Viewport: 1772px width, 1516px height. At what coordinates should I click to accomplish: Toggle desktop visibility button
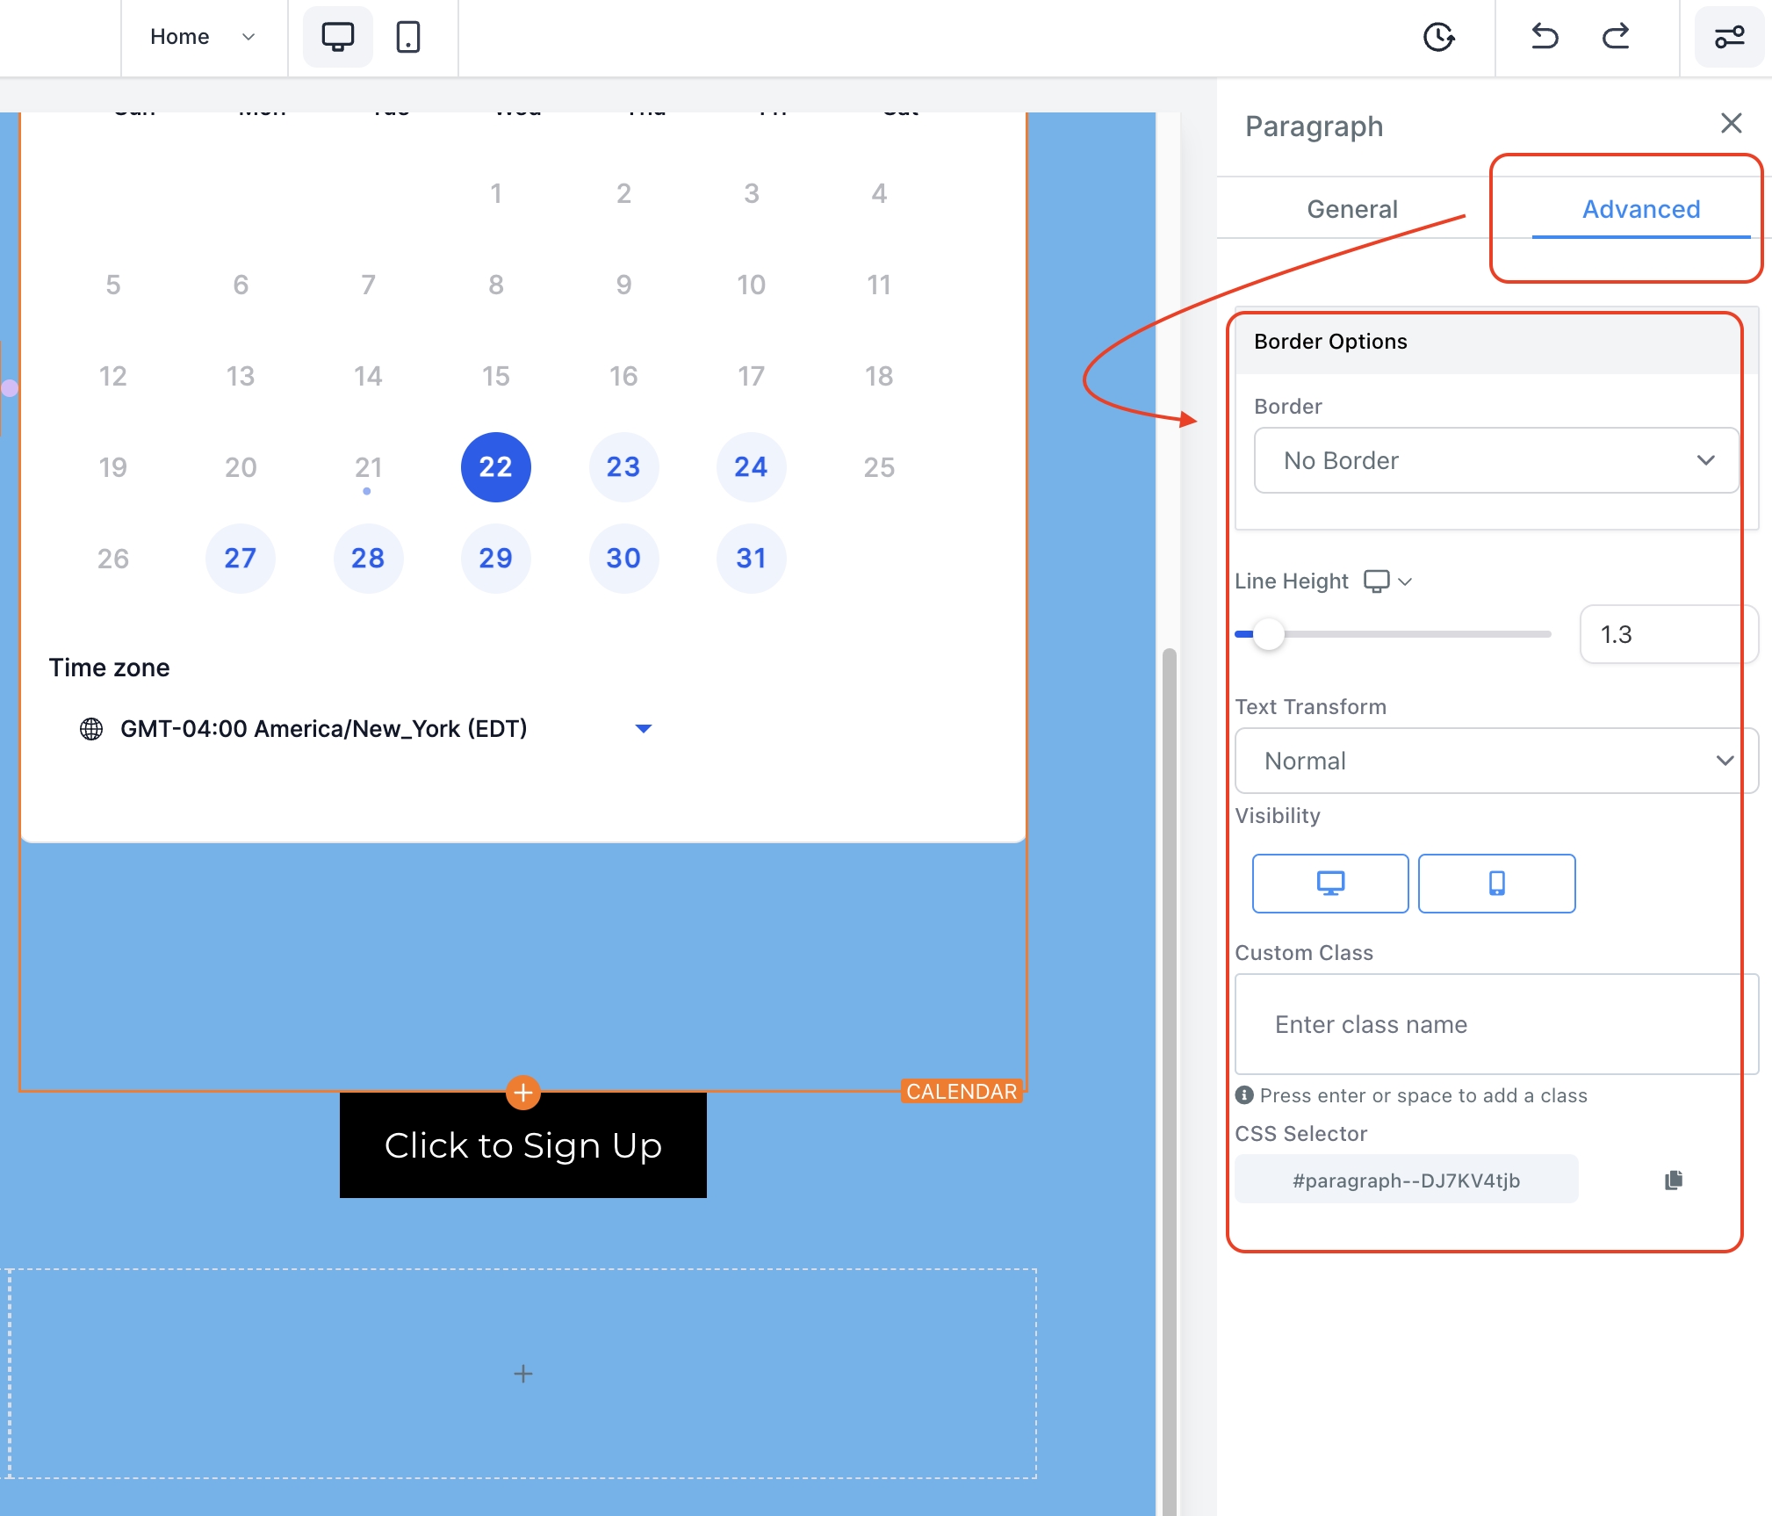click(1329, 883)
